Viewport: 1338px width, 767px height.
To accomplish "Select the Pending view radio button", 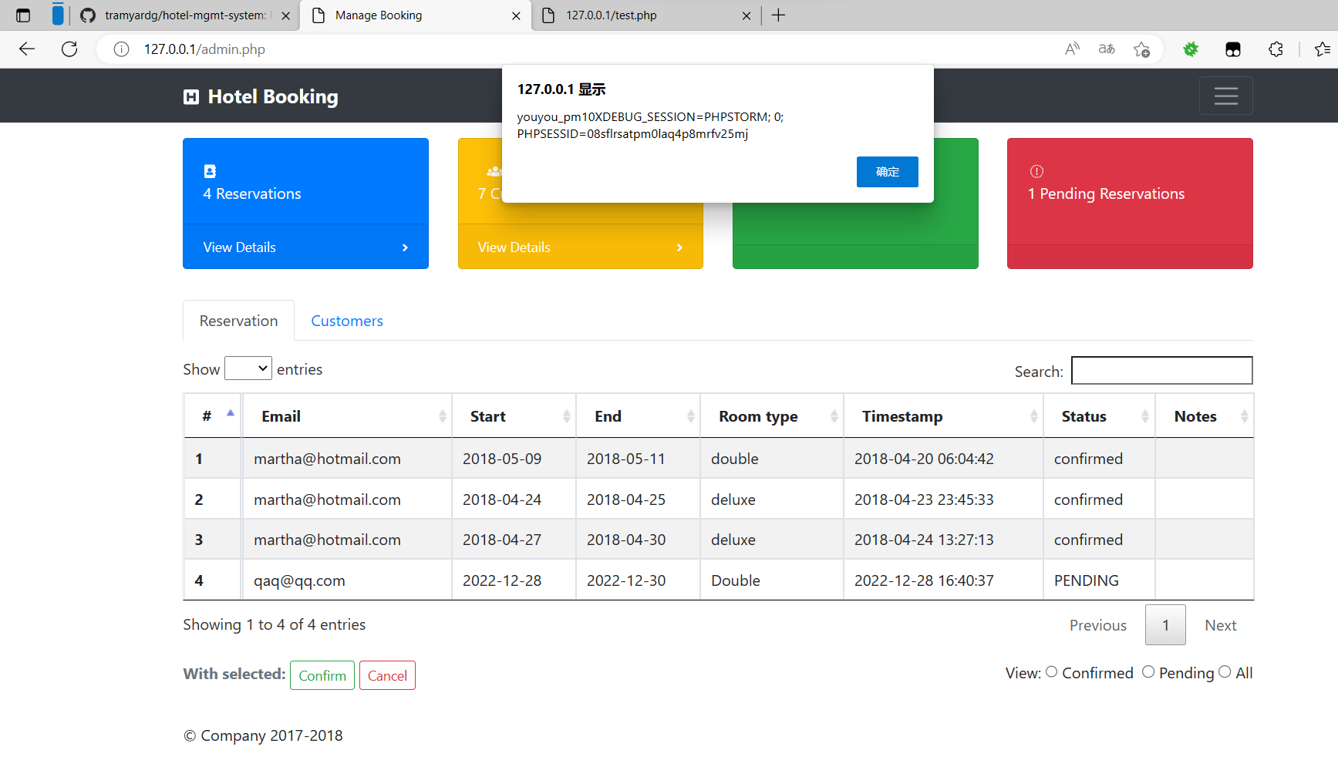I will coord(1148,672).
